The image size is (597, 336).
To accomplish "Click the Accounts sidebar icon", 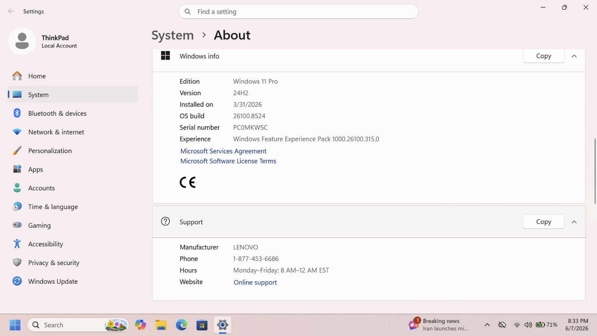I will click(17, 188).
